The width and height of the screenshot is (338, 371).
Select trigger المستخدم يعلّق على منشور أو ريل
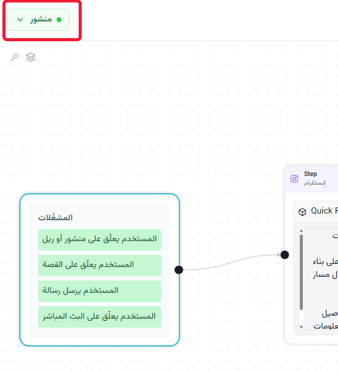[100, 239]
